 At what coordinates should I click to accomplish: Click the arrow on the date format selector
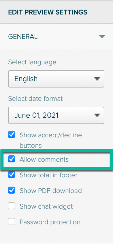(97, 115)
